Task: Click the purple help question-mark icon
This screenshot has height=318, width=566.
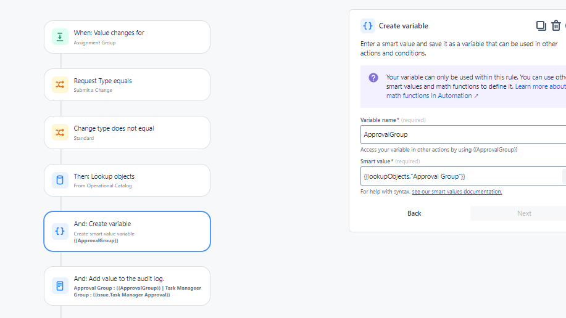Action: tap(373, 78)
